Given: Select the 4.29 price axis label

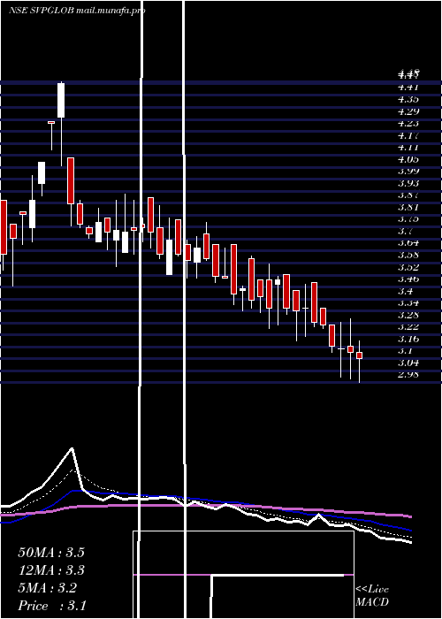Looking at the screenshot, I should coord(408,111).
